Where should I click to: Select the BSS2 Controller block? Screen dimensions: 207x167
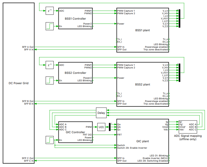(x=75, y=73)
